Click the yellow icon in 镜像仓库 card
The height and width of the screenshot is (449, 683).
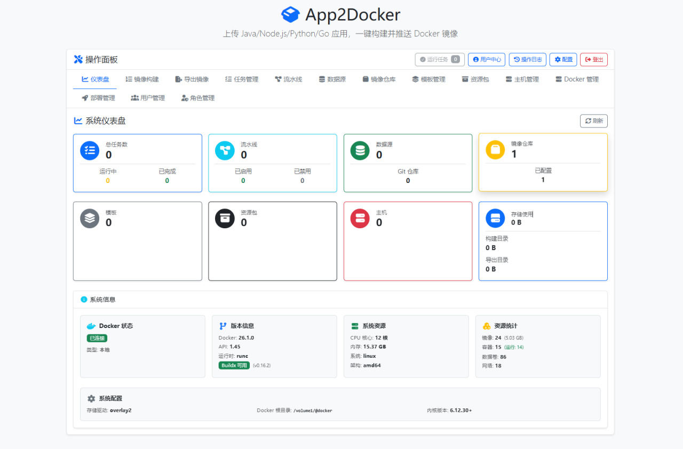pyautogui.click(x=495, y=150)
